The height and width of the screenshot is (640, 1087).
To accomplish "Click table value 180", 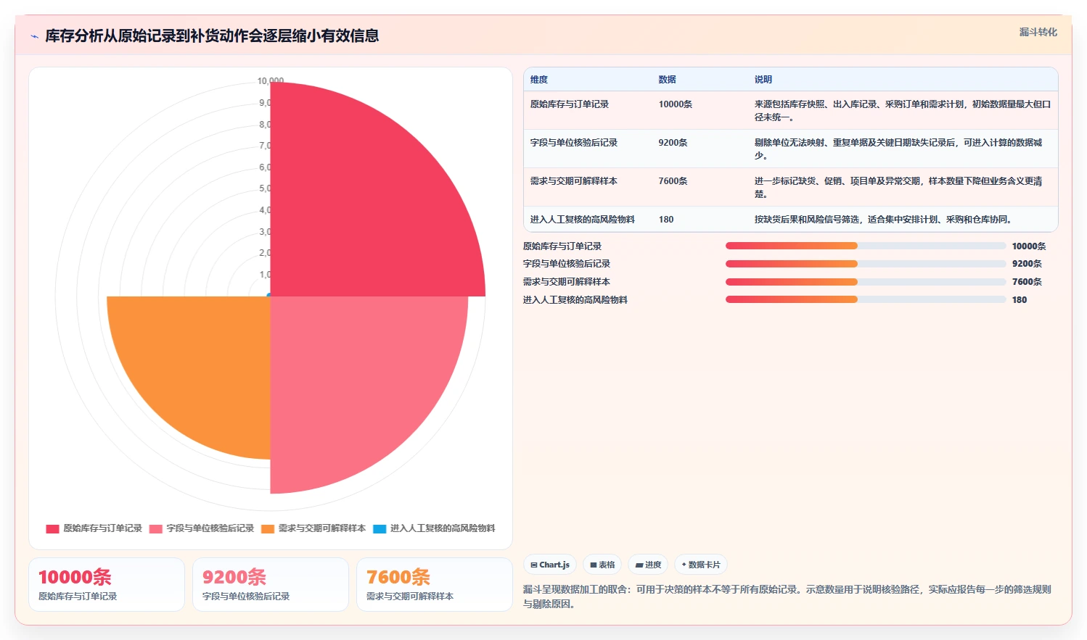I will point(666,220).
